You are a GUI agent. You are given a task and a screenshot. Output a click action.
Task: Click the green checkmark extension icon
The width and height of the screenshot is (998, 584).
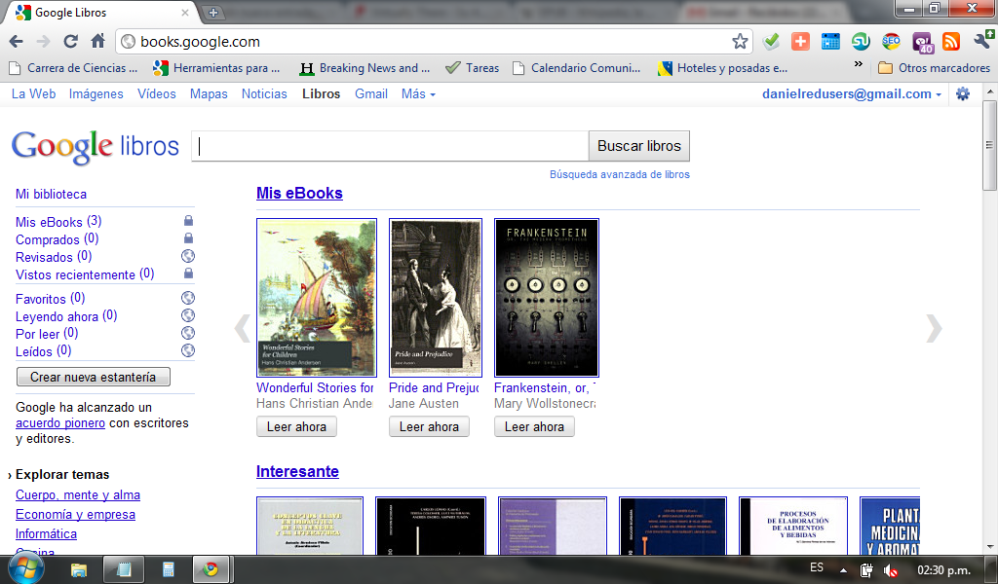tap(772, 42)
